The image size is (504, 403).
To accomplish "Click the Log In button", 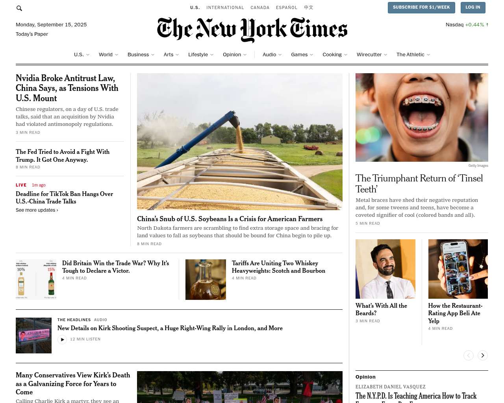I will coord(473,7).
